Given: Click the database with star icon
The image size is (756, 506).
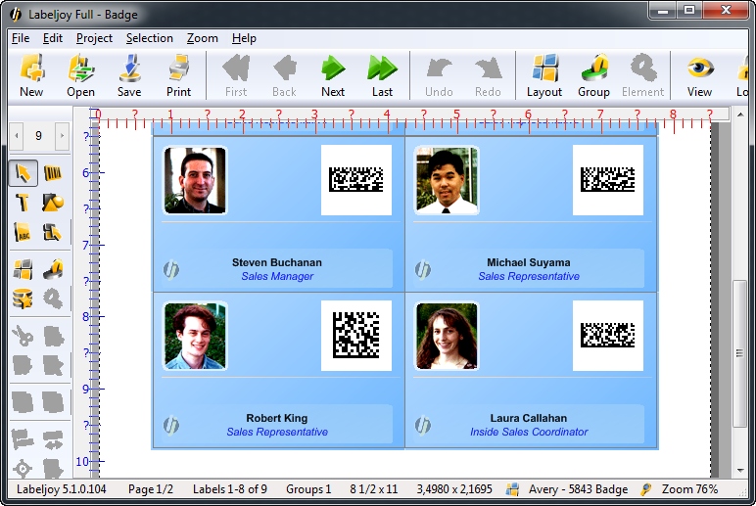Looking at the screenshot, I should pyautogui.click(x=23, y=299).
